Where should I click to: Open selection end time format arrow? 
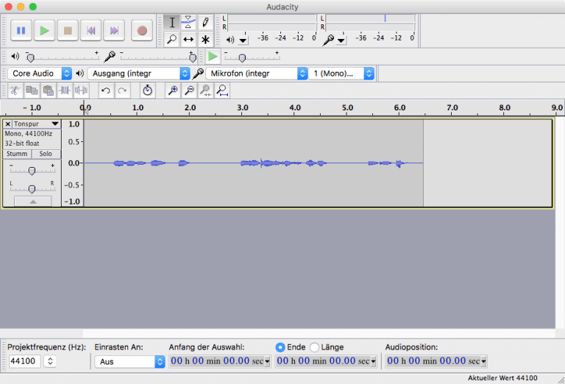(x=373, y=361)
